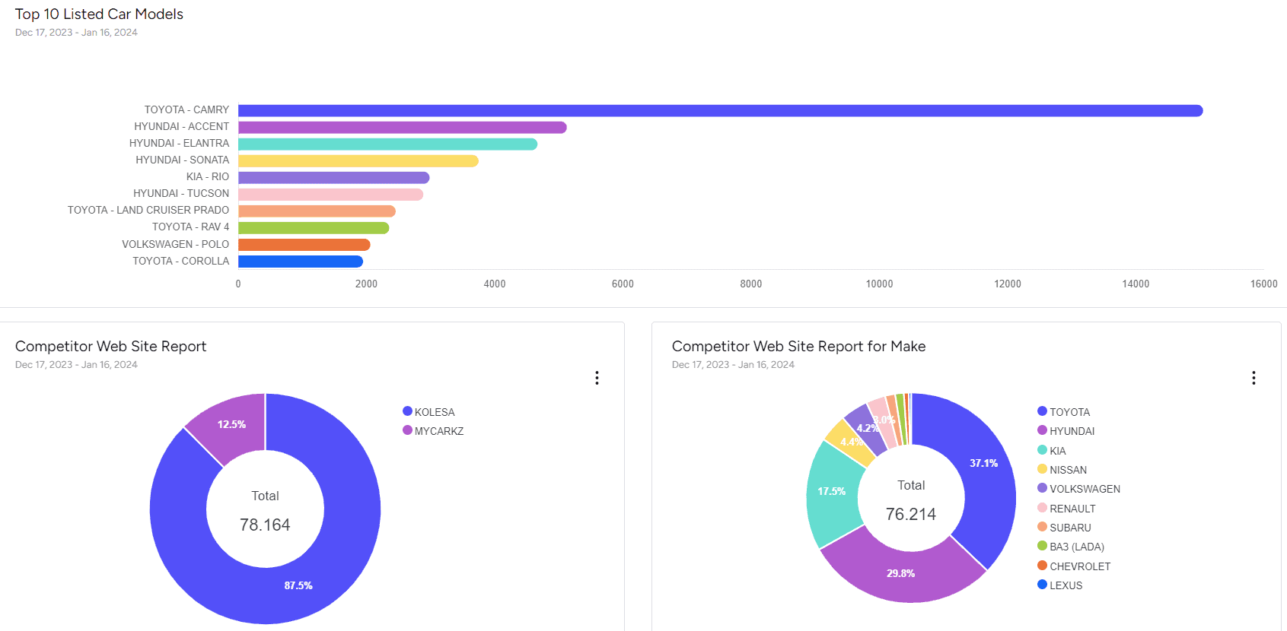Click the TOYOTA - COROLLA bar
Viewport: 1287px width, 631px height.
click(x=301, y=262)
